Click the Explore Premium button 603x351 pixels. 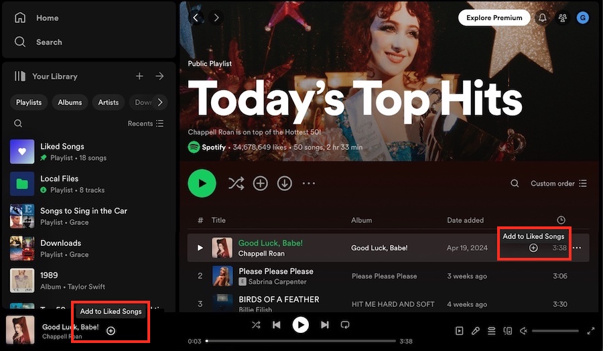[x=494, y=17]
